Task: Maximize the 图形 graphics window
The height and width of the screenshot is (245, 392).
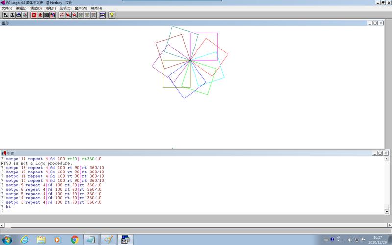Action: (375, 23)
